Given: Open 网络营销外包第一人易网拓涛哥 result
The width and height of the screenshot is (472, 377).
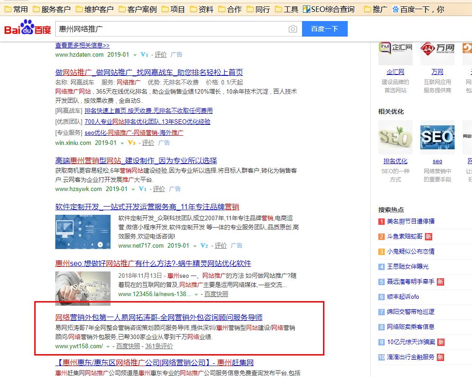Looking at the screenshot, I should tap(159, 318).
